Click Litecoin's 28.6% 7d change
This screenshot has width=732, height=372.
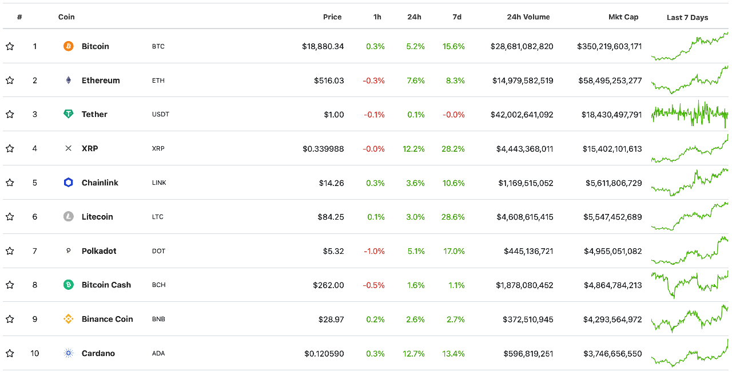coord(453,217)
